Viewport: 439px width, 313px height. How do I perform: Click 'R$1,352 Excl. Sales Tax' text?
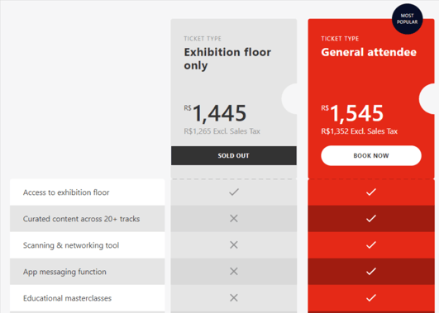(x=359, y=131)
